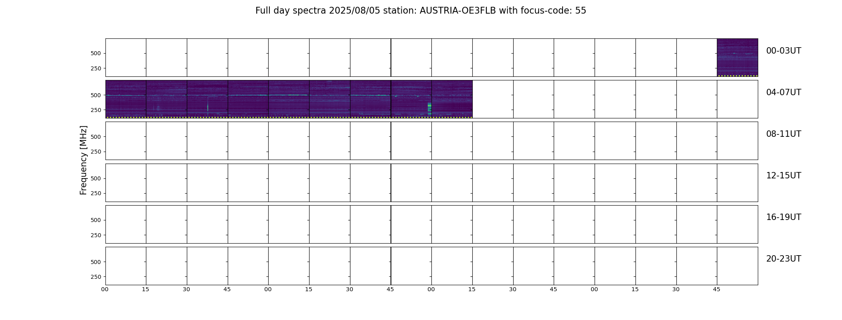Click the 00-03UT row label
Screen dimensions: 842x320
(x=783, y=51)
